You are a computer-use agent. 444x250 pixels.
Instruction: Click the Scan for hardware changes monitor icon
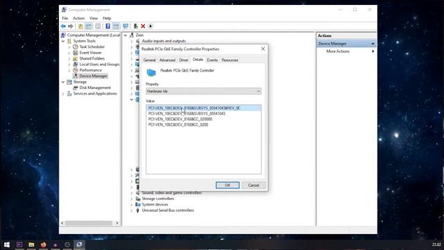(x=126, y=26)
